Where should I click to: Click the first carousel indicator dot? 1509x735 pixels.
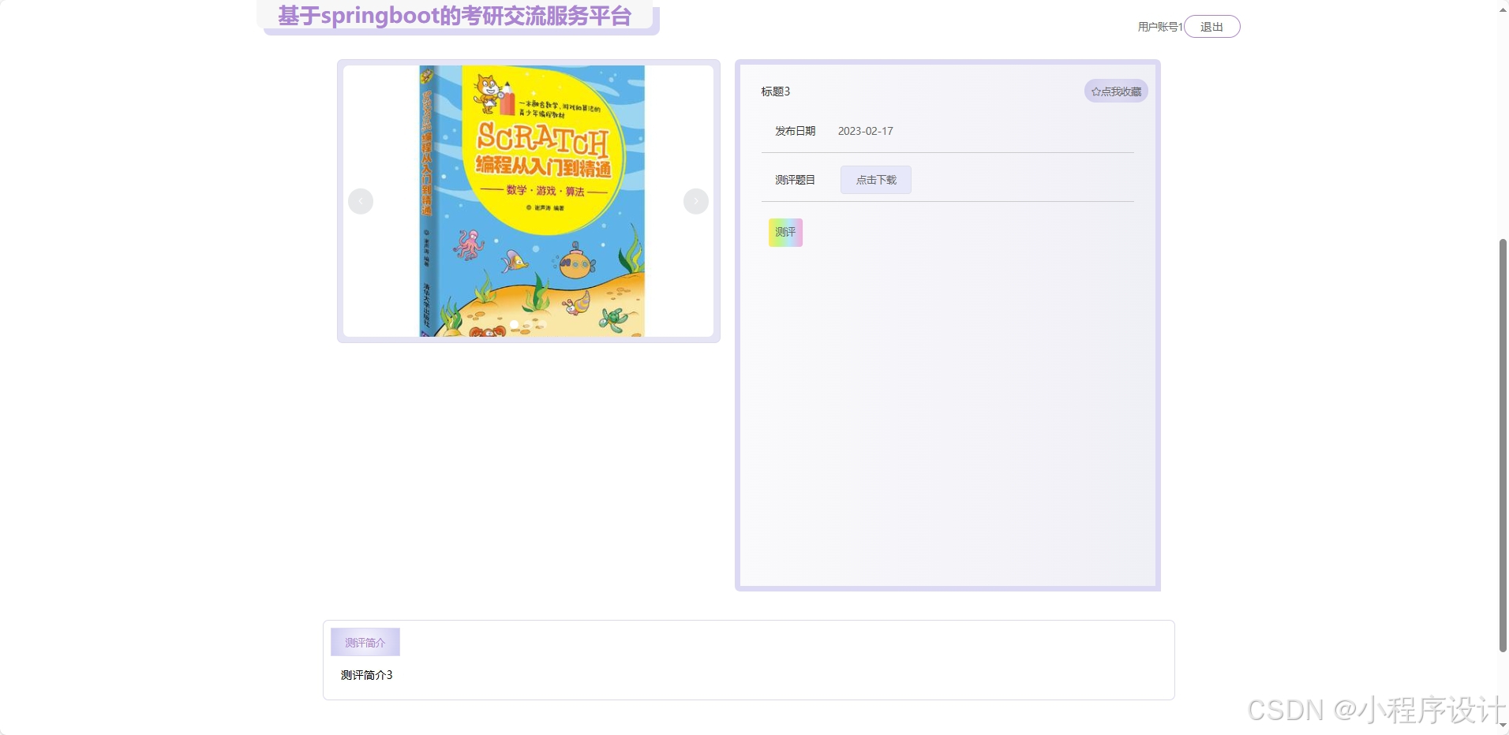515,325
